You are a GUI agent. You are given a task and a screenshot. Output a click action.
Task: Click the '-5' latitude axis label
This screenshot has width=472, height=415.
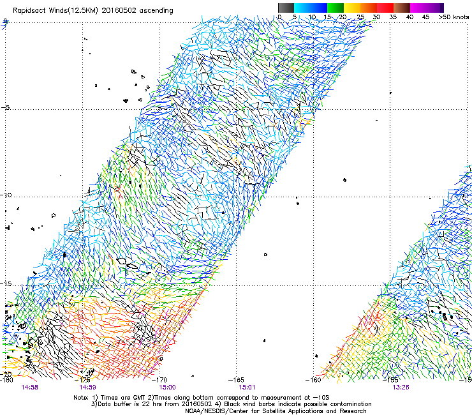[5, 108]
